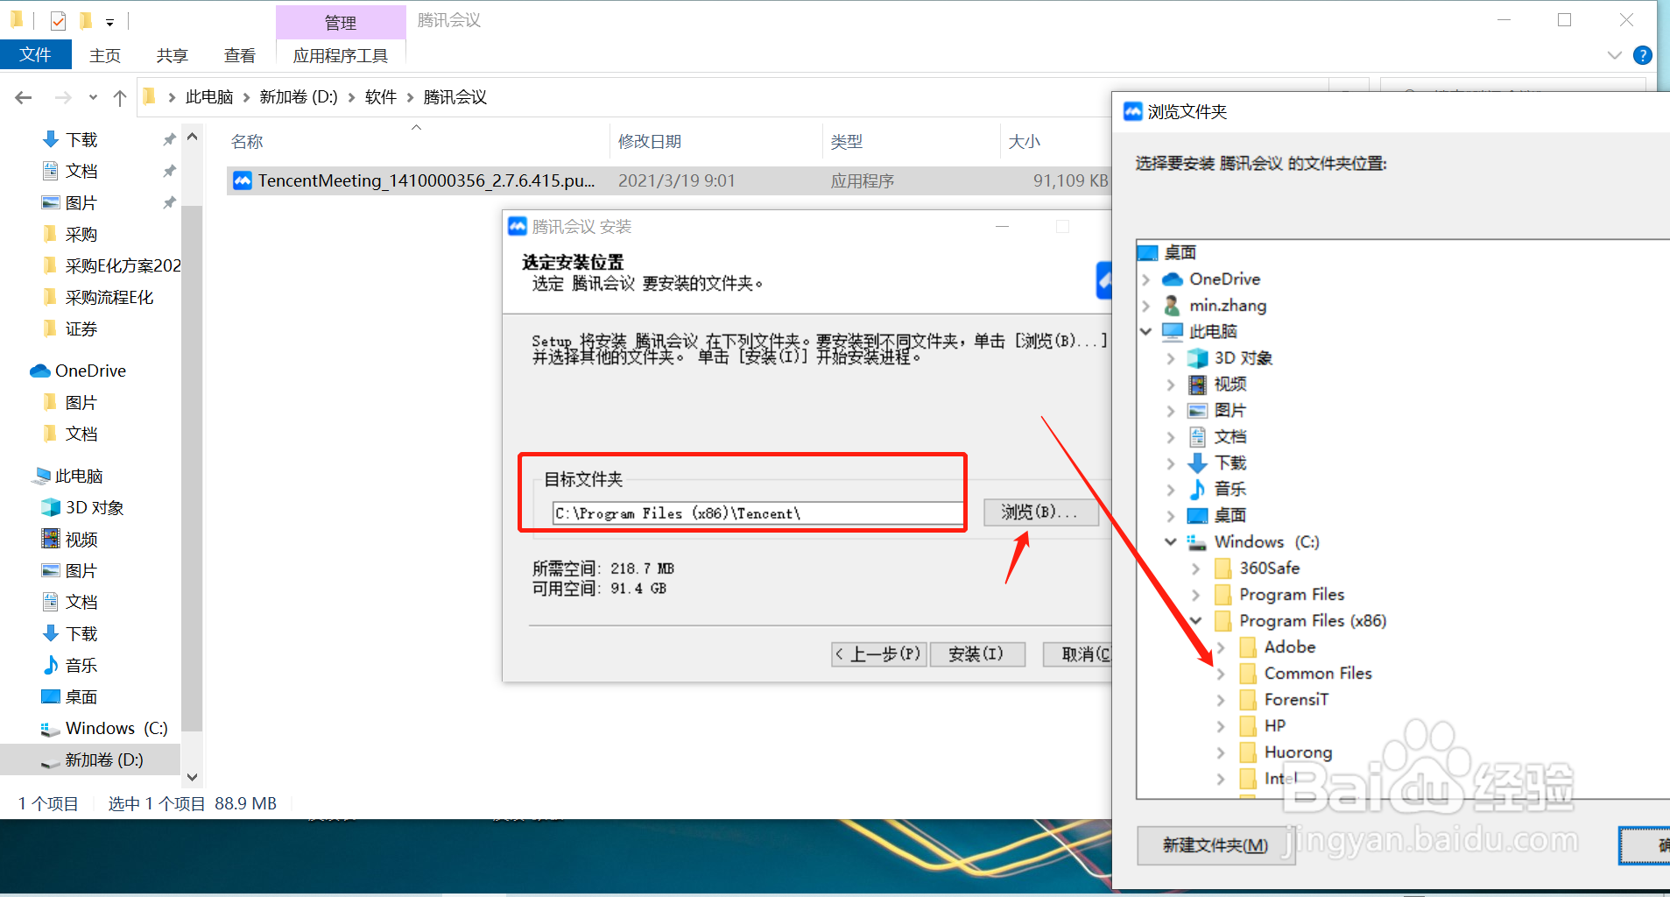Collapse Program Files (x86) in the tree

[x=1195, y=620]
